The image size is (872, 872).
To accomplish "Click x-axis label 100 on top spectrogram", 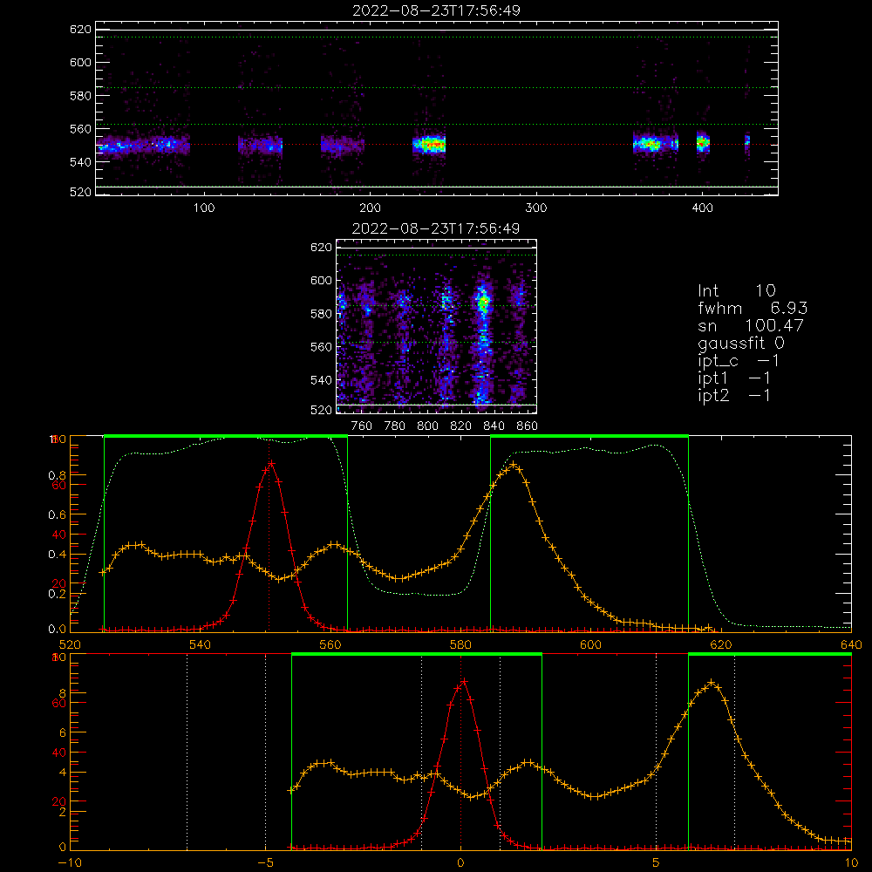I will (204, 208).
